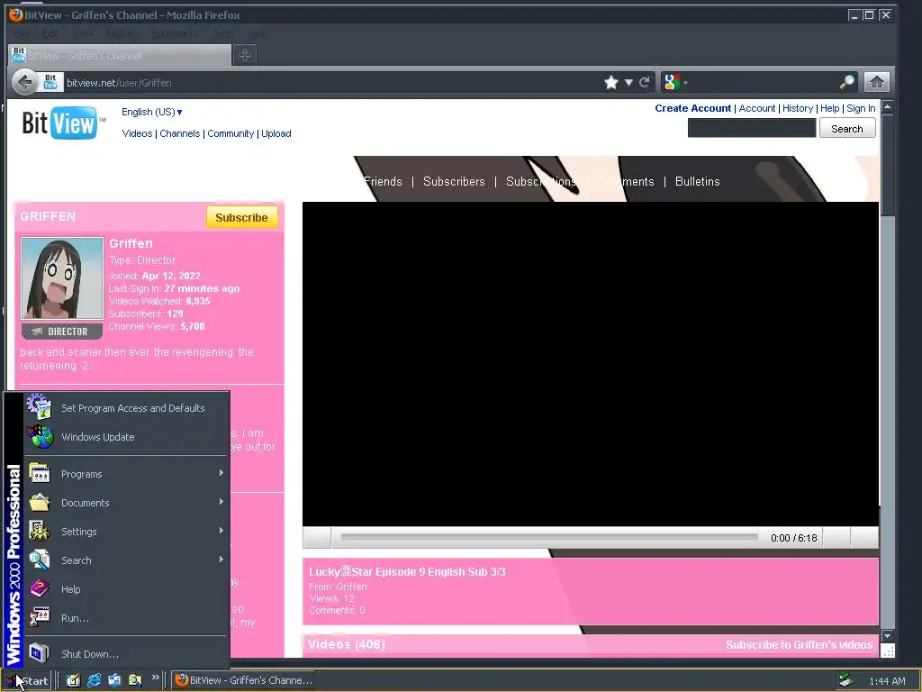Click the system tray network icon
This screenshot has height=692, width=922.
[x=845, y=681]
